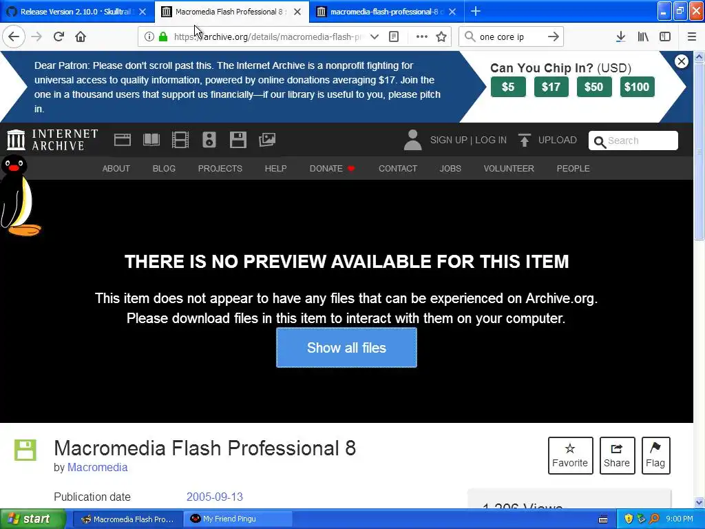Open the Video film icon
This screenshot has width=705, height=529.
pos(180,140)
